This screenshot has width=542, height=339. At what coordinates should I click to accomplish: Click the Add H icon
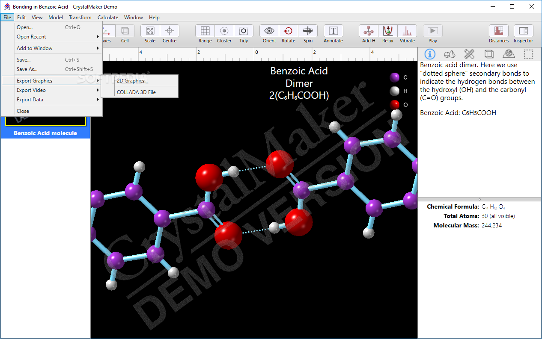point(369,31)
